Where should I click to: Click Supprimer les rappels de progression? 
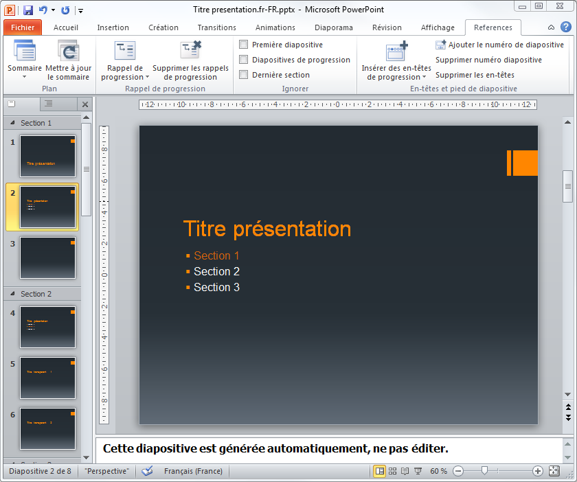tap(190, 60)
